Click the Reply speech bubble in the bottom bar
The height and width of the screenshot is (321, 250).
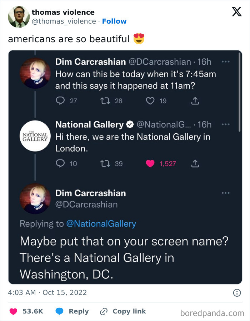(60, 311)
